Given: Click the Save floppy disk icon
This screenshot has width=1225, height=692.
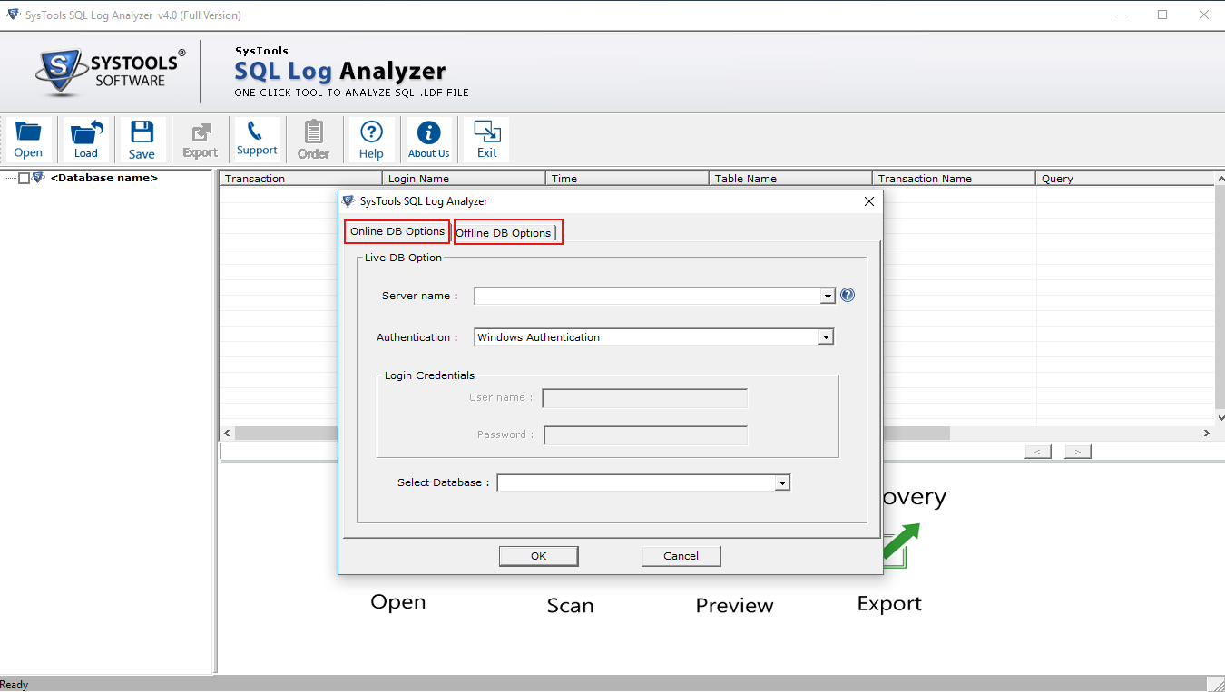Looking at the screenshot, I should [142, 140].
